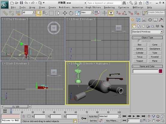Screen dimensions: 166x124
Task: Click the Pyramid primitive button
Action: (155, 57)
